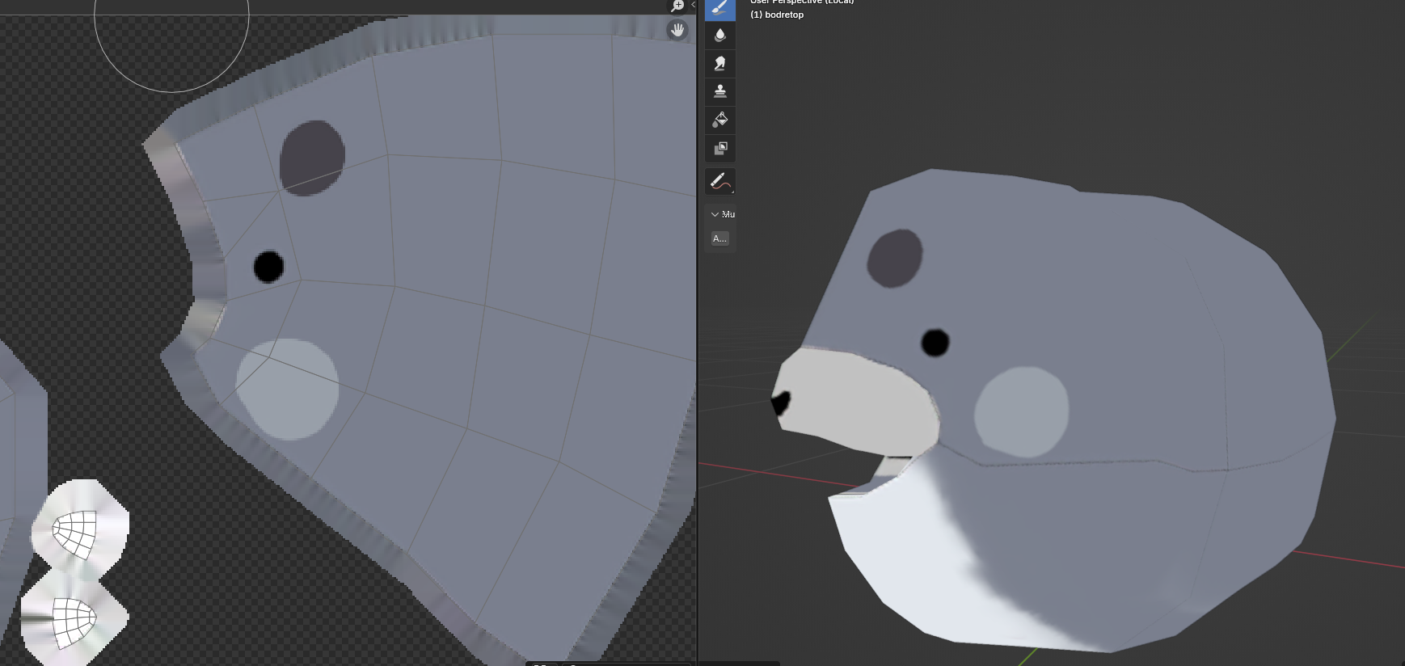Click the light cheek circle on UV texture
Viewport: 1405px width, 666px height.
pos(287,390)
